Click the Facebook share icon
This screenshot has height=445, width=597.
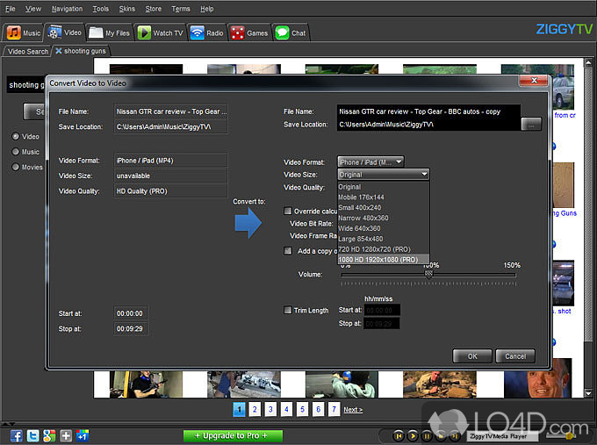(17, 435)
